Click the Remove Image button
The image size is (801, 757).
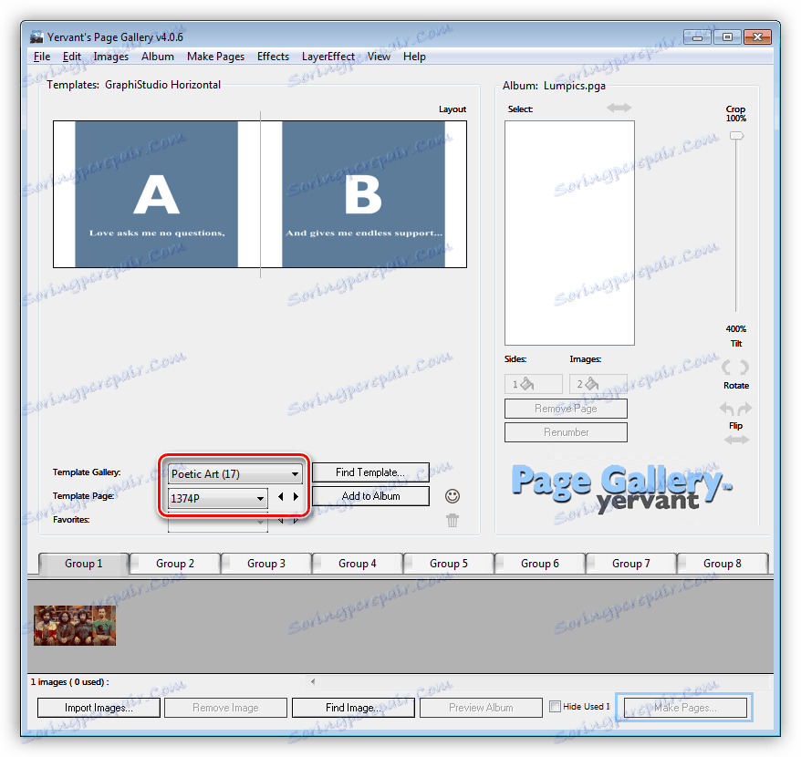click(x=225, y=708)
